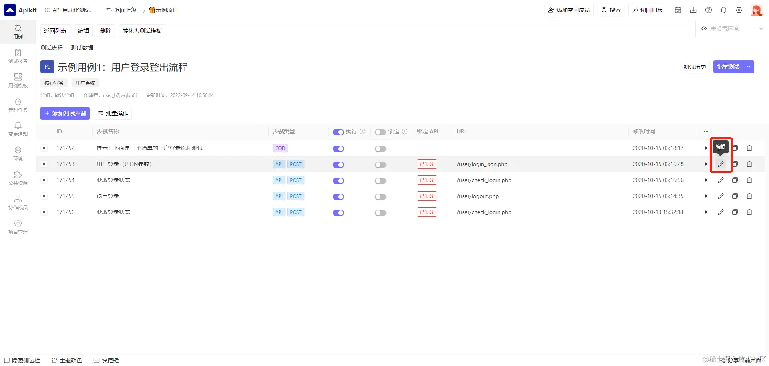
Task: Click 转化为测试模板
Action: click(142, 31)
